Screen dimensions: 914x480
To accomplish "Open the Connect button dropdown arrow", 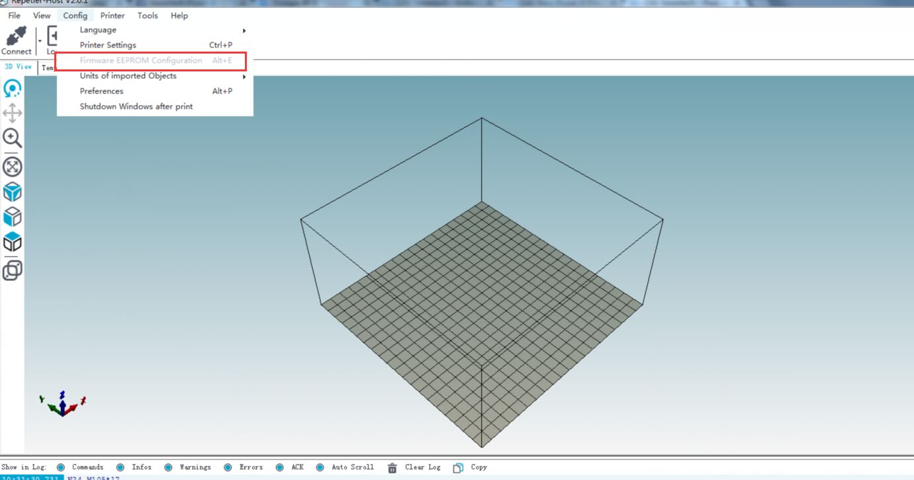I will coord(39,41).
